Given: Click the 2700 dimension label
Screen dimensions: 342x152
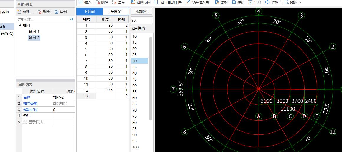Looking at the screenshot, I should [297, 101].
